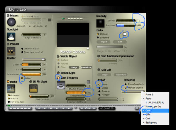This screenshot has width=176, height=130.
Task: Add keyframe with plus button
Action: click(x=82, y=108)
